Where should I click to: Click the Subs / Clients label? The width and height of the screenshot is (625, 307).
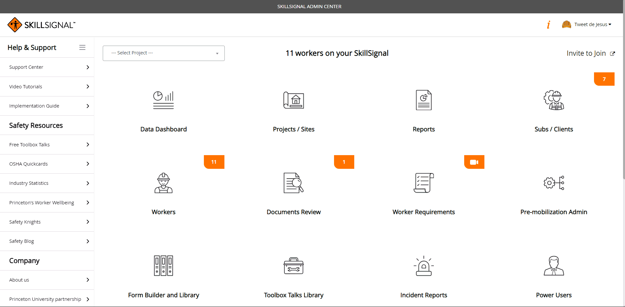[x=554, y=129]
